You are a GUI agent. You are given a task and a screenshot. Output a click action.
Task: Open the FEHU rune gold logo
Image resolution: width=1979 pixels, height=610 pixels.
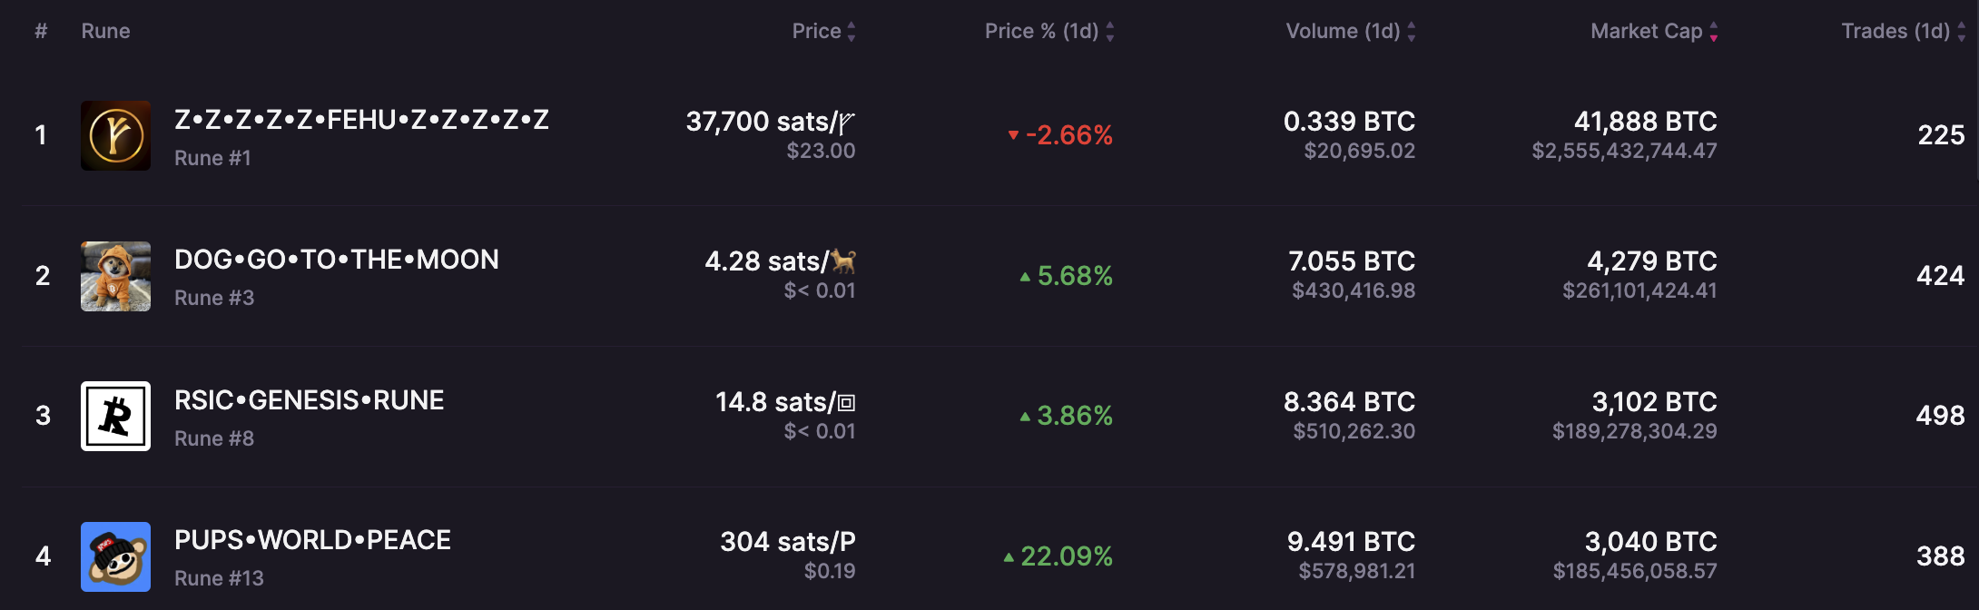coord(115,135)
